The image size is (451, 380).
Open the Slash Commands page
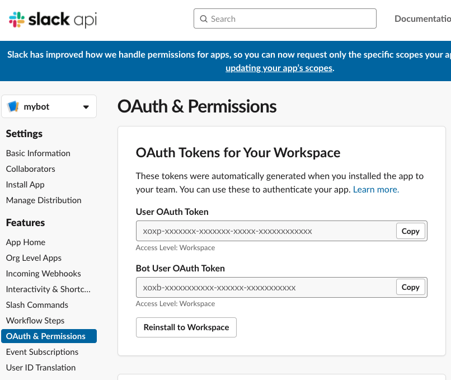37,305
